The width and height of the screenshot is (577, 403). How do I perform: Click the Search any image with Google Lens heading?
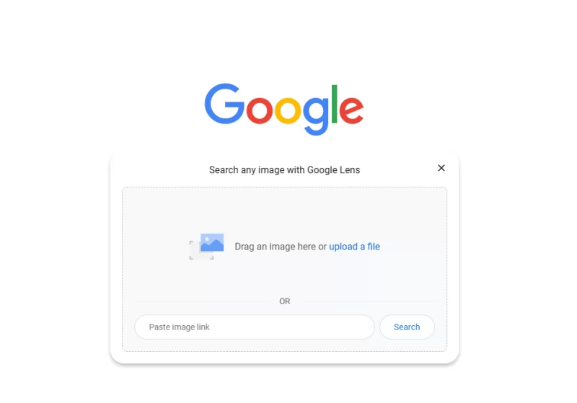tap(284, 170)
